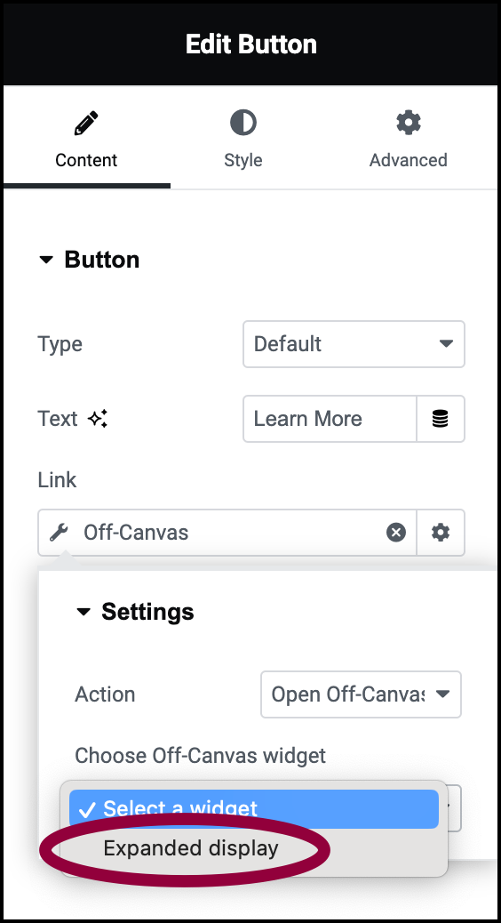Open link options gear icon
The height and width of the screenshot is (923, 501).
(x=441, y=533)
